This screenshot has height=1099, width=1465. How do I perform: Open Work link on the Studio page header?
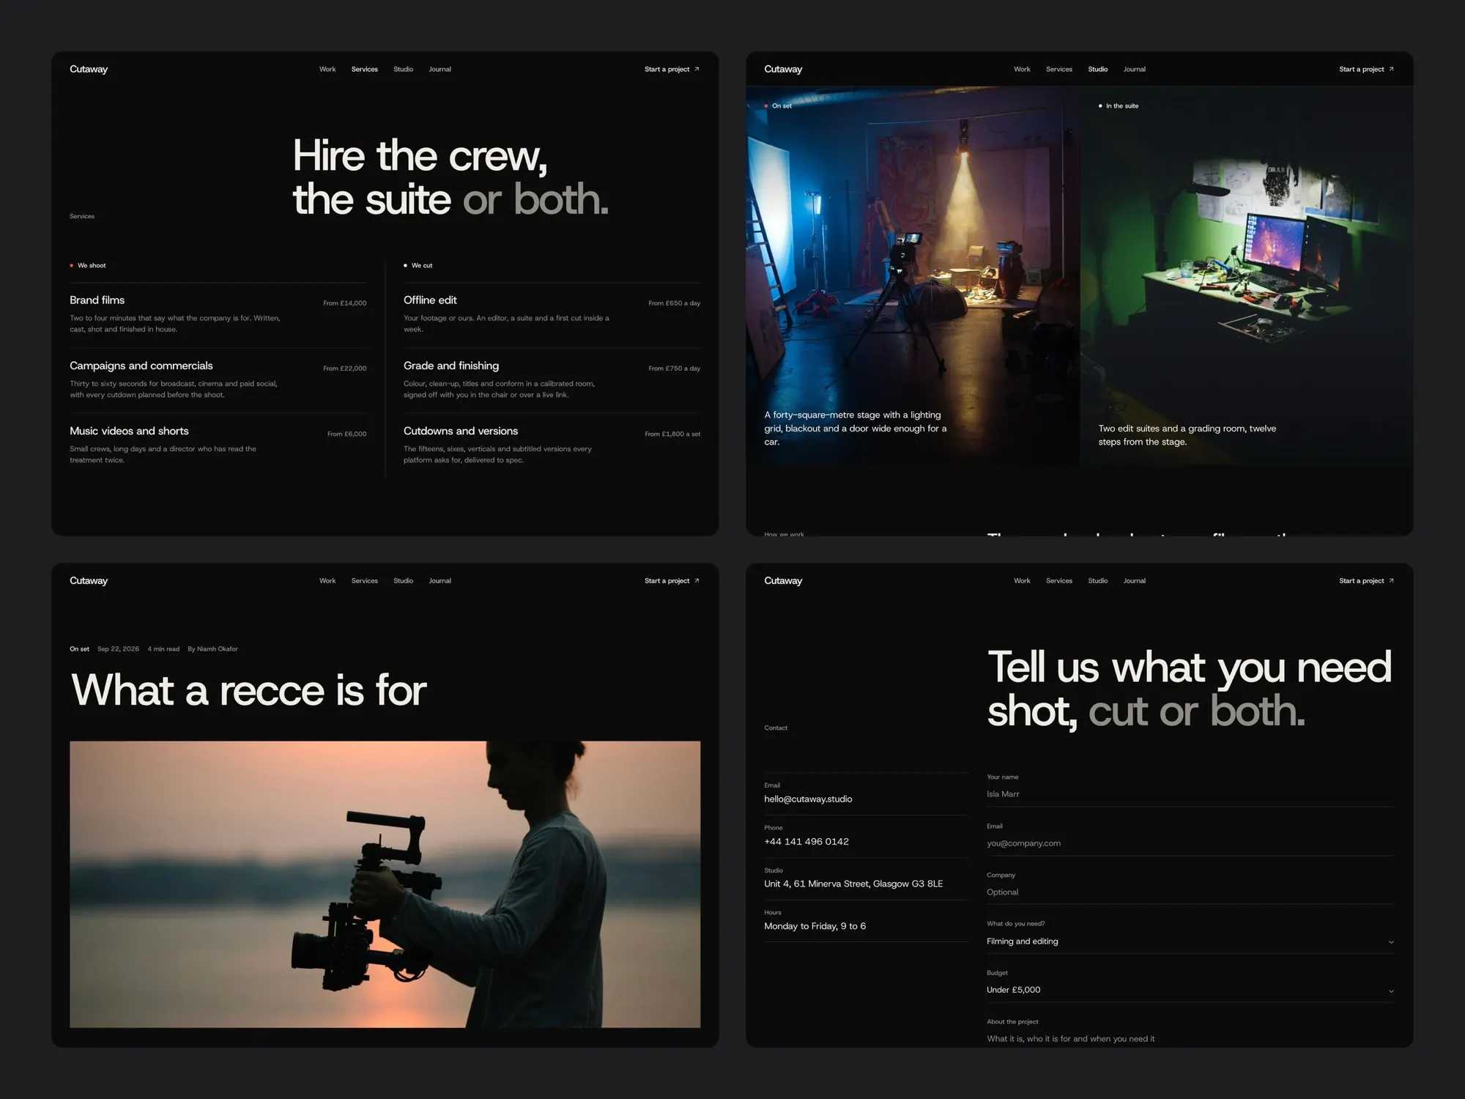1022,69
